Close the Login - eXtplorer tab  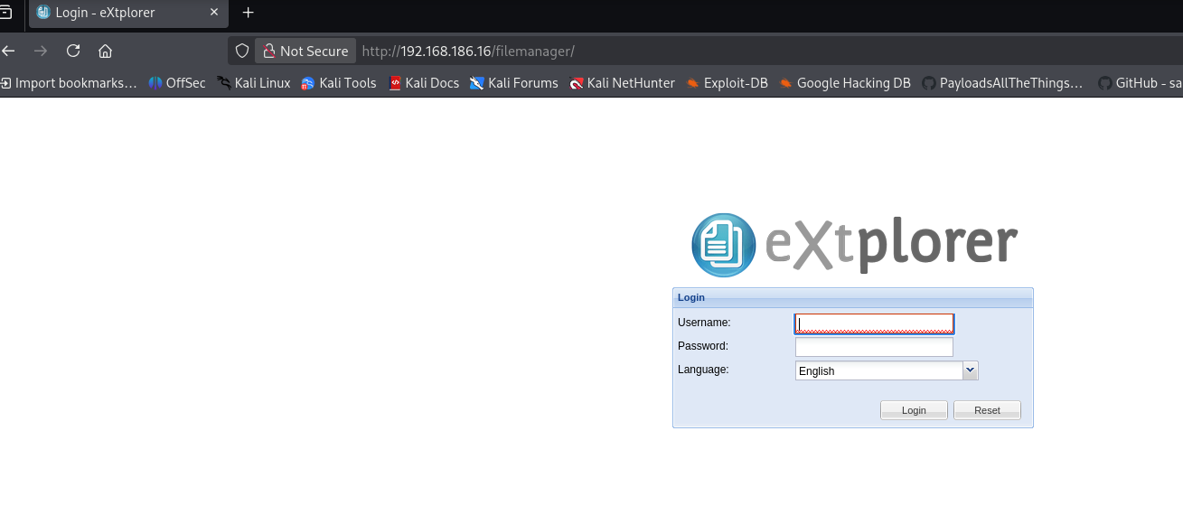tap(214, 13)
